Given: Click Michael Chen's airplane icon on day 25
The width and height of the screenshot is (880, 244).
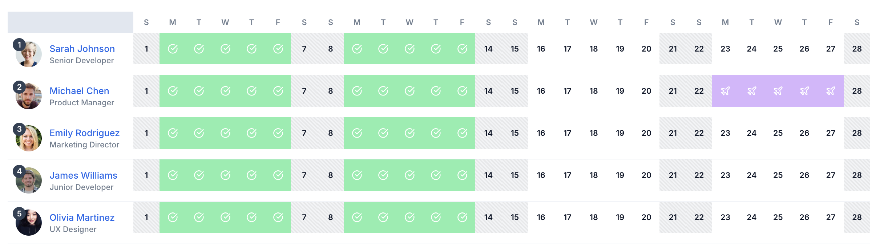Looking at the screenshot, I should (x=778, y=91).
